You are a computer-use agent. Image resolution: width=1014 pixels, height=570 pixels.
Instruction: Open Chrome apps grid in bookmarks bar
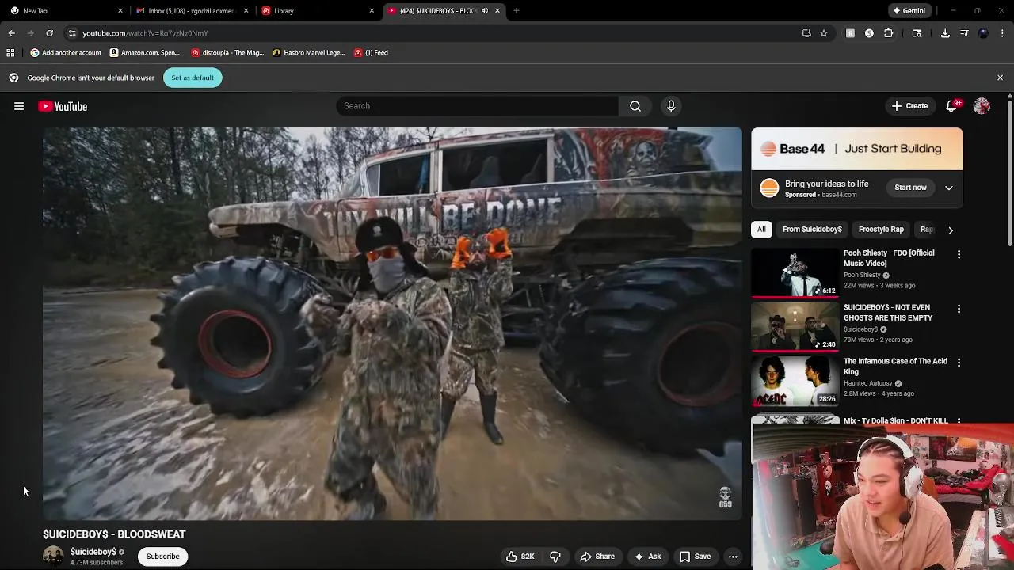10,53
